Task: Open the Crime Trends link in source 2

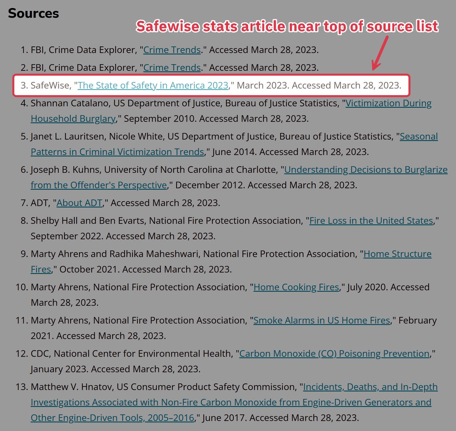Action: click(x=172, y=68)
